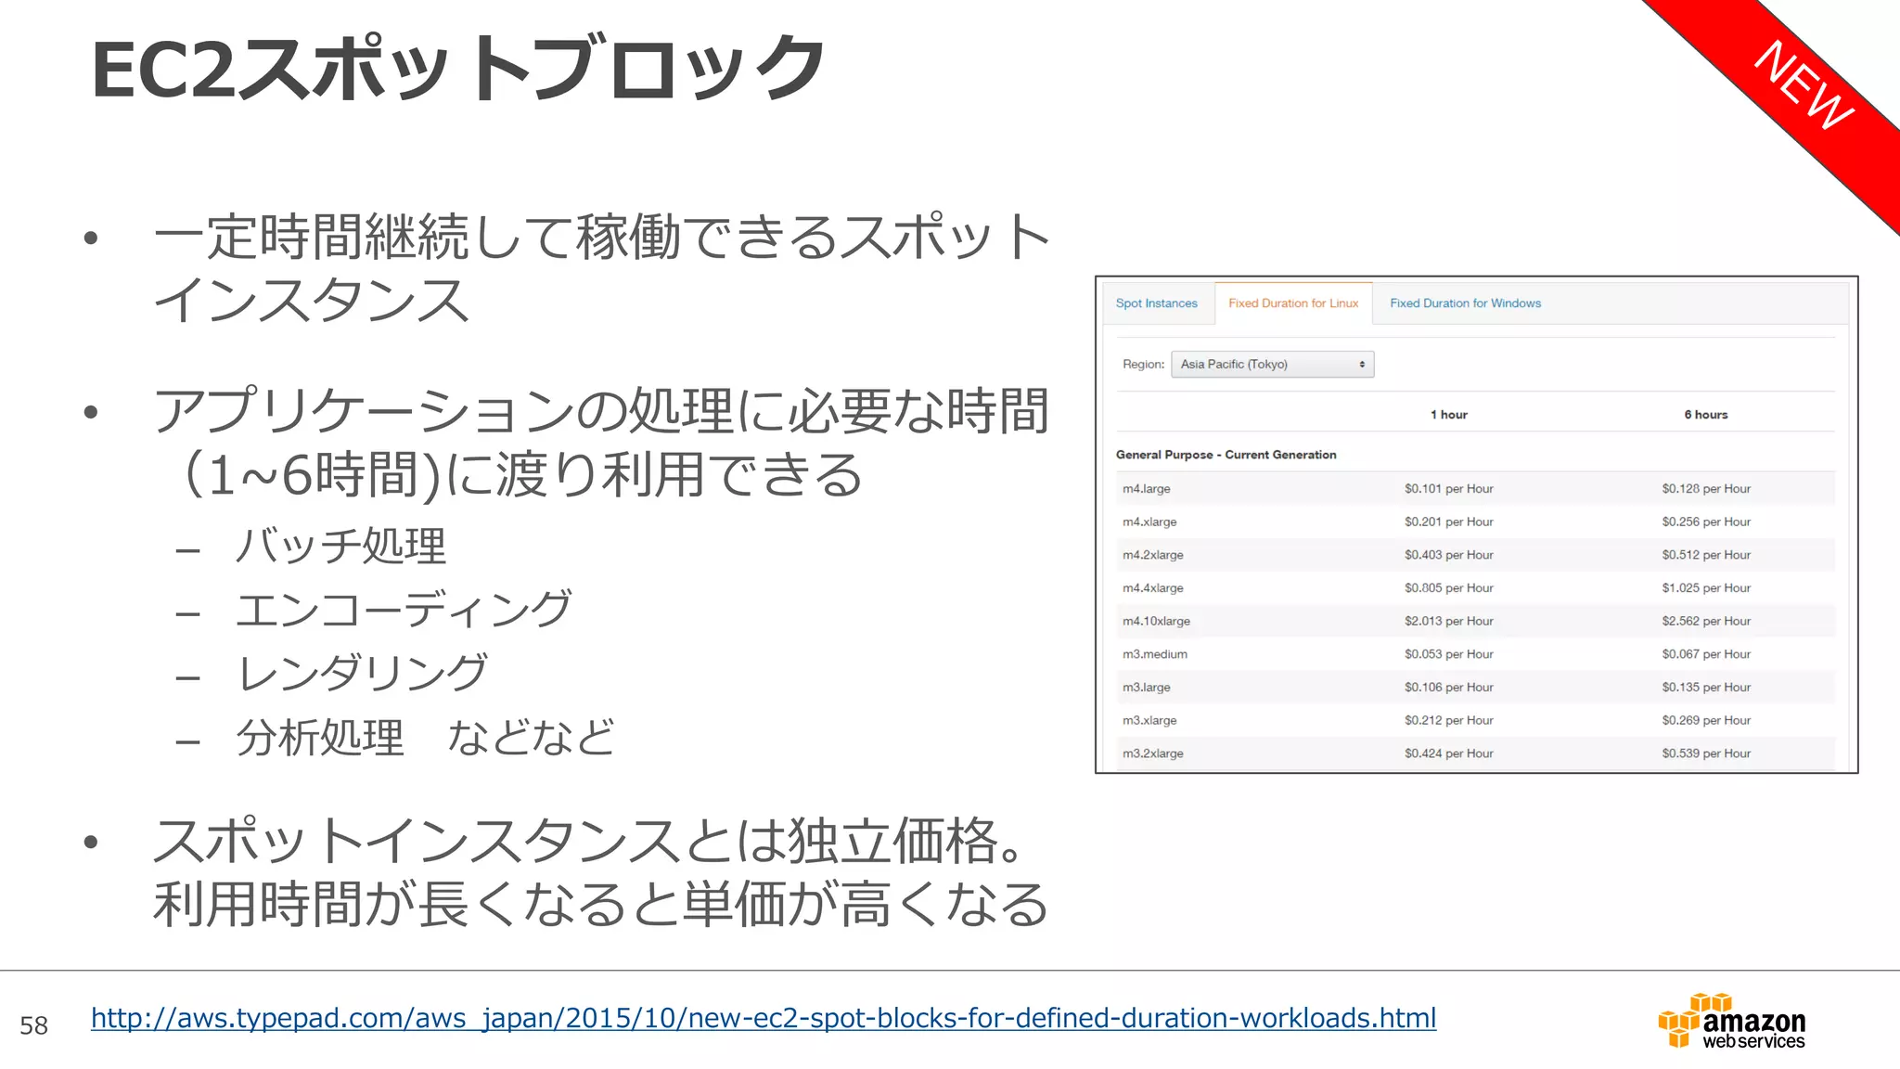Viewport: 1900px width, 1069px height.
Task: Click the $0.539 per Hour price
Action: coord(1706,753)
